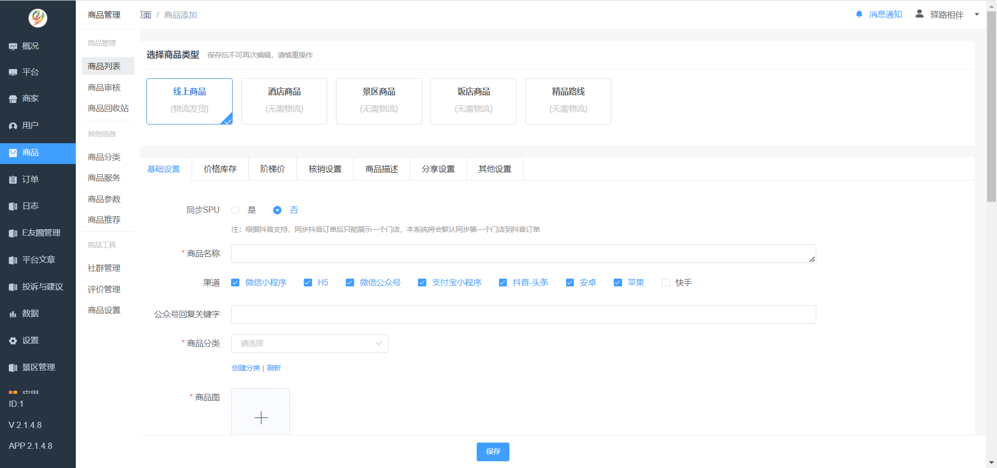Choose the 线上商品 product type card
The height and width of the screenshot is (468, 997).
tap(190, 101)
